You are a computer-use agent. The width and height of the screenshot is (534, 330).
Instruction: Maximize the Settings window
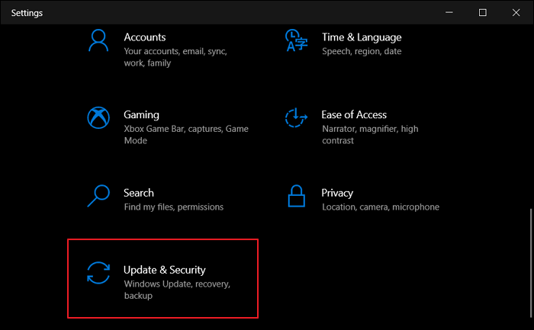click(482, 12)
